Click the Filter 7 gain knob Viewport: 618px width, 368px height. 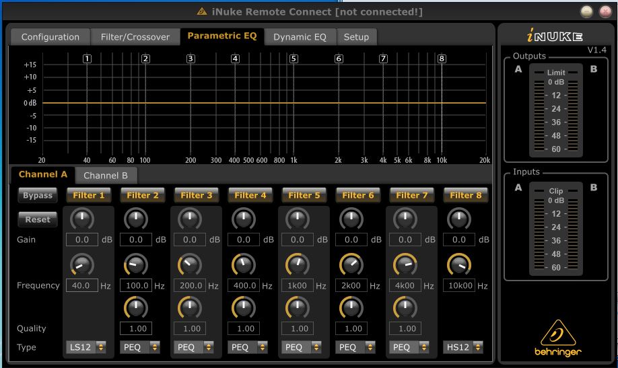(x=405, y=219)
